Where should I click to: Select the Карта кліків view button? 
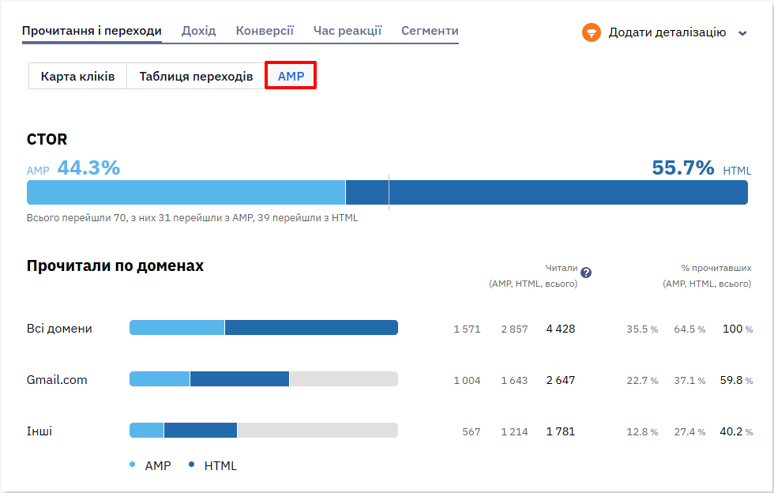coord(77,76)
